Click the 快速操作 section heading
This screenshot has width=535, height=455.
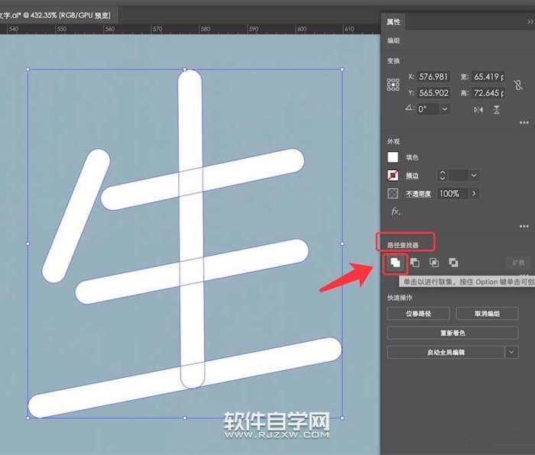click(400, 298)
